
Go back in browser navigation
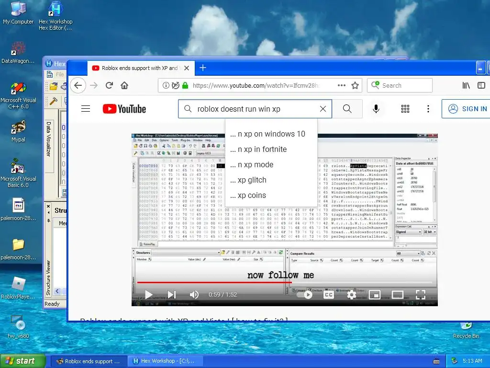point(78,85)
